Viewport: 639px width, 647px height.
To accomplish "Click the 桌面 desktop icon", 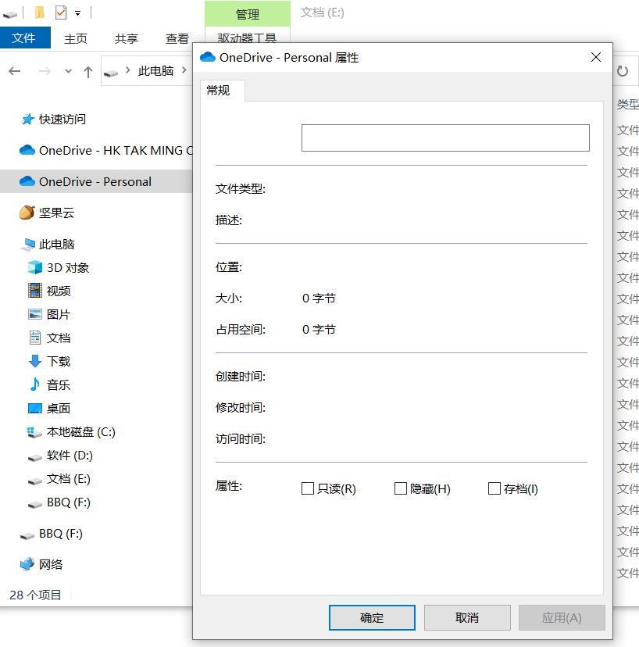I will (x=35, y=408).
